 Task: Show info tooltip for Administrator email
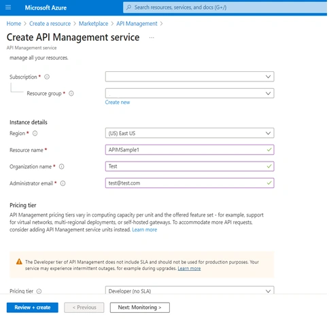pos(63,183)
